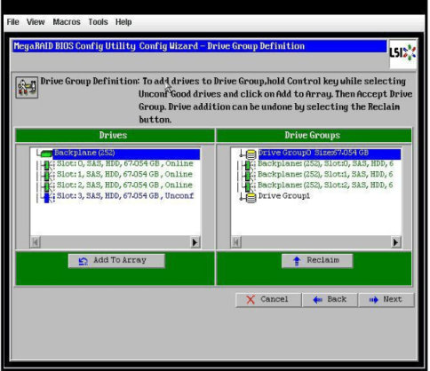Click the LSI logo icon
This screenshot has height=371, width=430.
402,54
